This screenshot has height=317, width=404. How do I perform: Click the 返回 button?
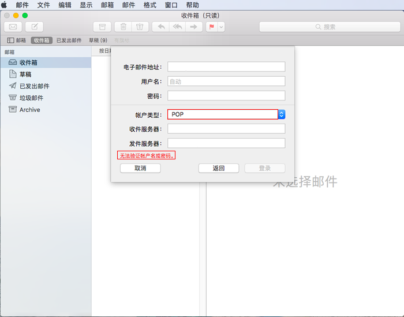click(219, 168)
